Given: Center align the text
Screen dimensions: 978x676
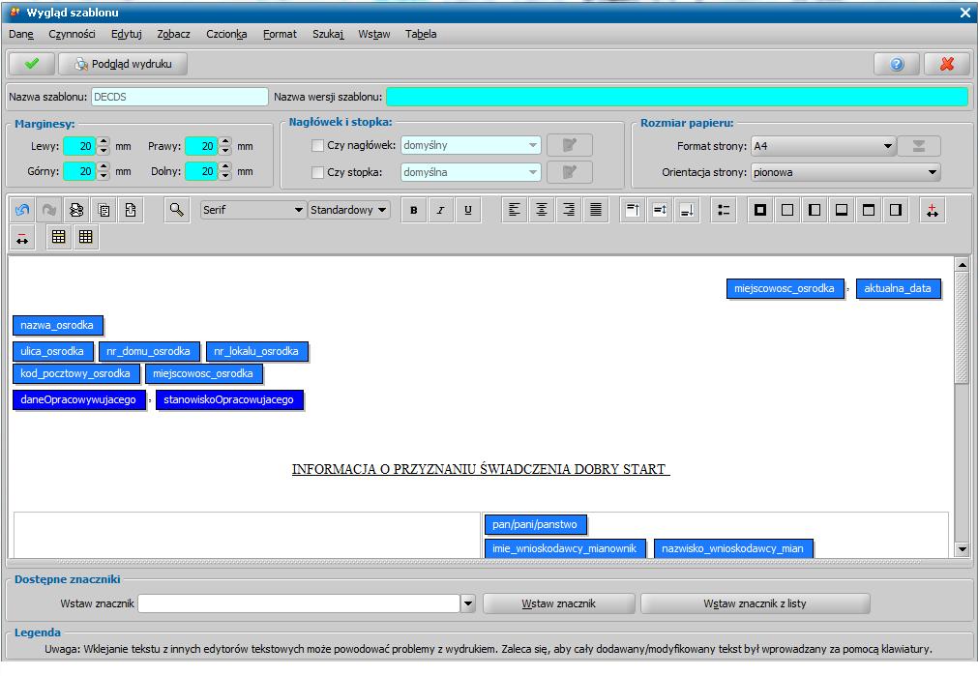Looking at the screenshot, I should point(542,210).
